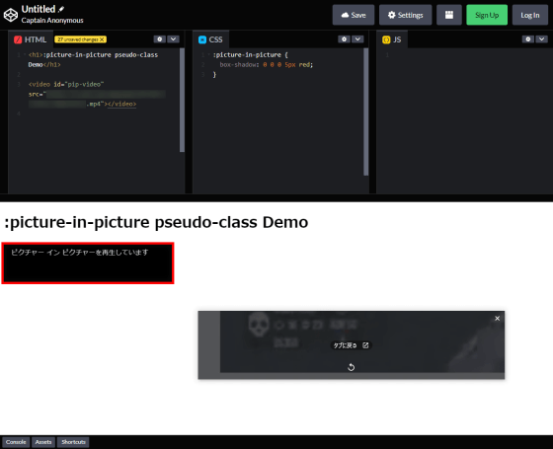Click the Captain Anonymous author name
This screenshot has height=449, width=553.
(x=52, y=21)
